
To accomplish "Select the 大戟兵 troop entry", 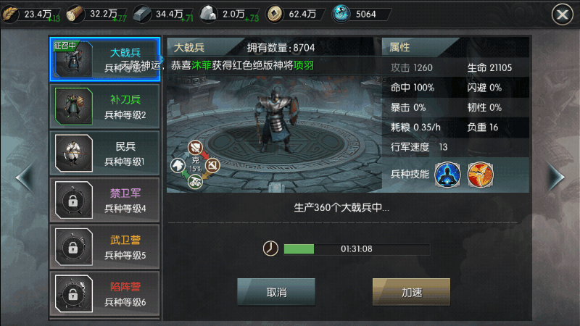I will (x=105, y=59).
